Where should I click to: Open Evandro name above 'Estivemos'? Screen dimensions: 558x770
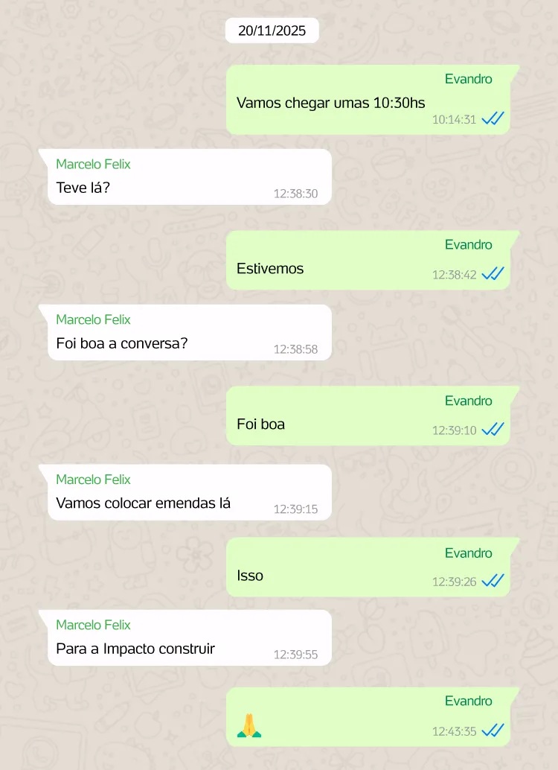(x=468, y=244)
